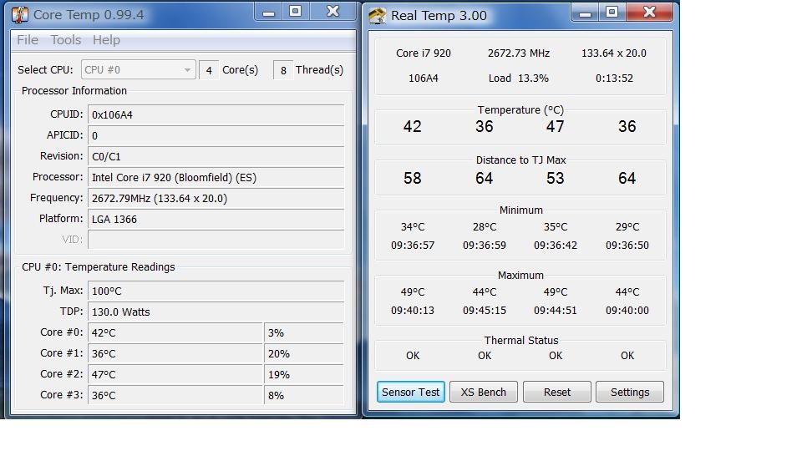This screenshot has width=802, height=451.
Task: Click the Sensor Test button
Action: (411, 393)
